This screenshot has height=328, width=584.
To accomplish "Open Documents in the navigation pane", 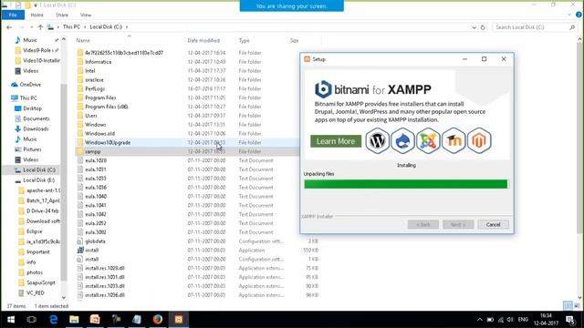I will [36, 118].
